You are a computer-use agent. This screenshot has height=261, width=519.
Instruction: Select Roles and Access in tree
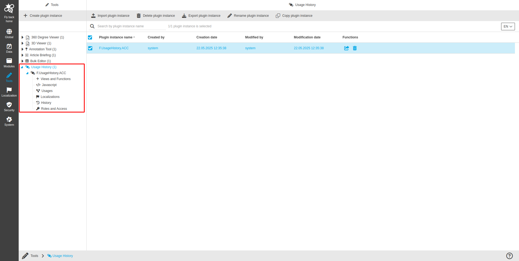(x=54, y=109)
